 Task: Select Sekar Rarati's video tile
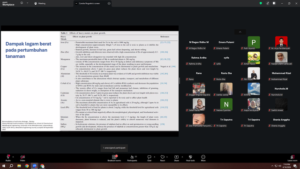(x=199, y=105)
